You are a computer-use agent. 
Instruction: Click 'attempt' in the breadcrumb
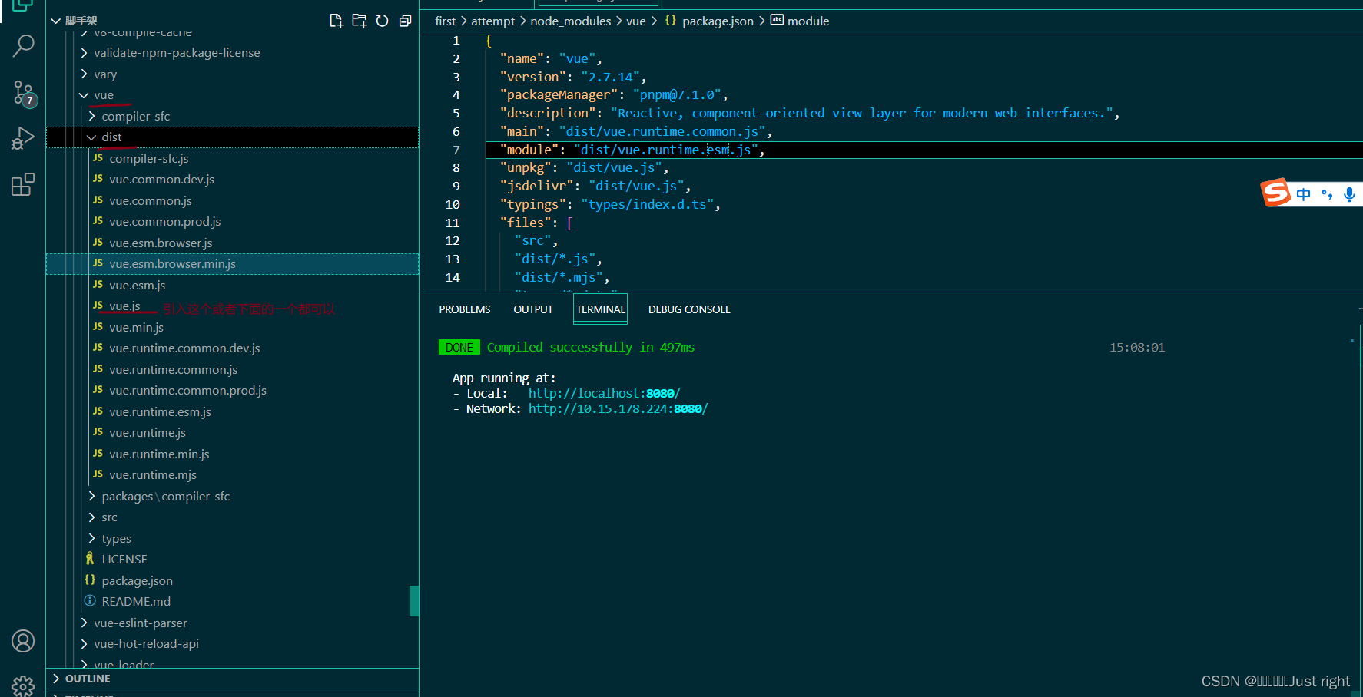(x=492, y=21)
